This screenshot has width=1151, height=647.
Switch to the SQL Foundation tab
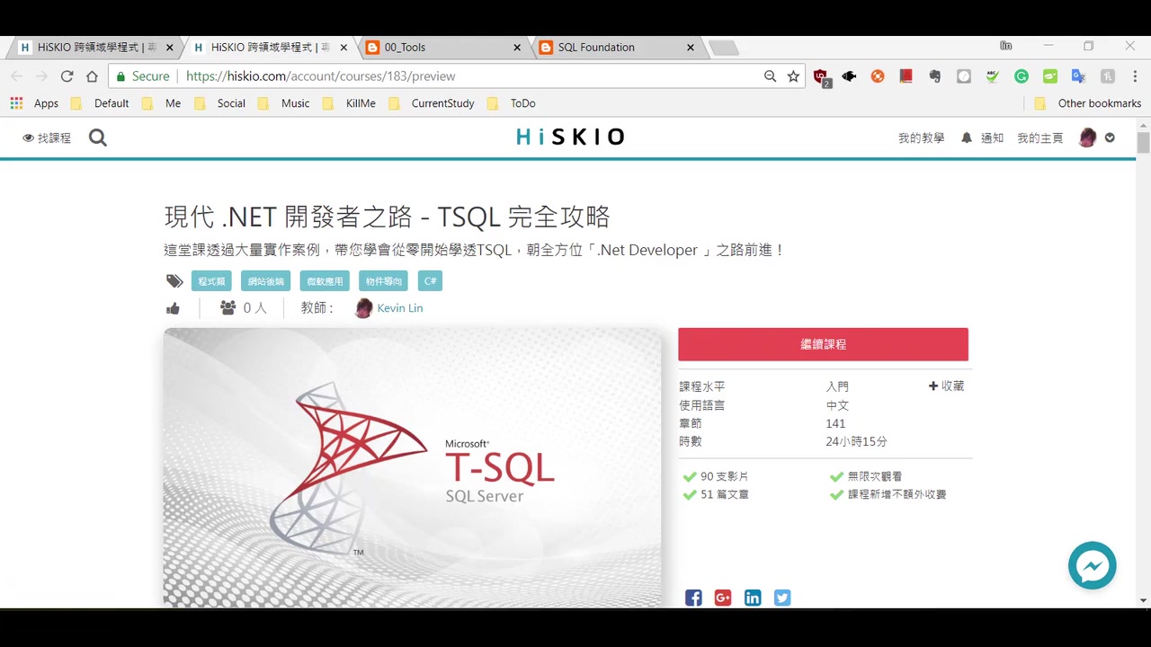(596, 47)
